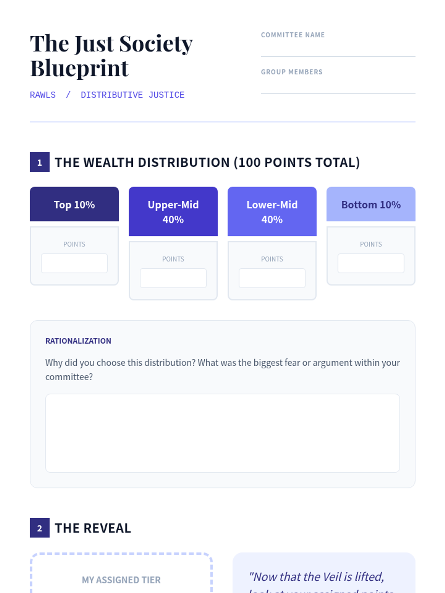Click the section 2 number badge

(x=40, y=528)
